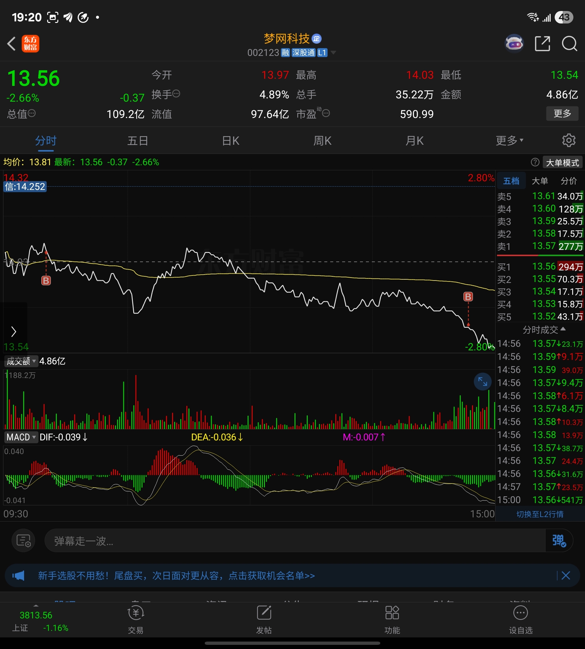Viewport: 585px width, 649px height.
Task: Toggle the 弹 danmaku icon
Action: click(559, 541)
